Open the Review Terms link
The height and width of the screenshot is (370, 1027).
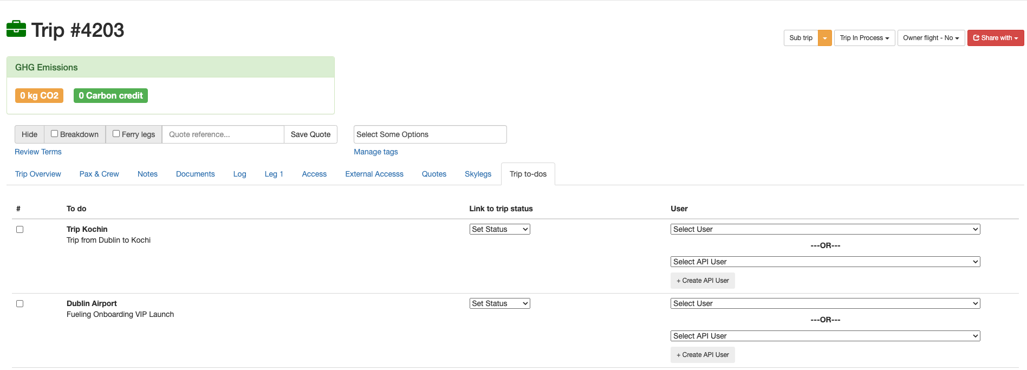pos(38,152)
